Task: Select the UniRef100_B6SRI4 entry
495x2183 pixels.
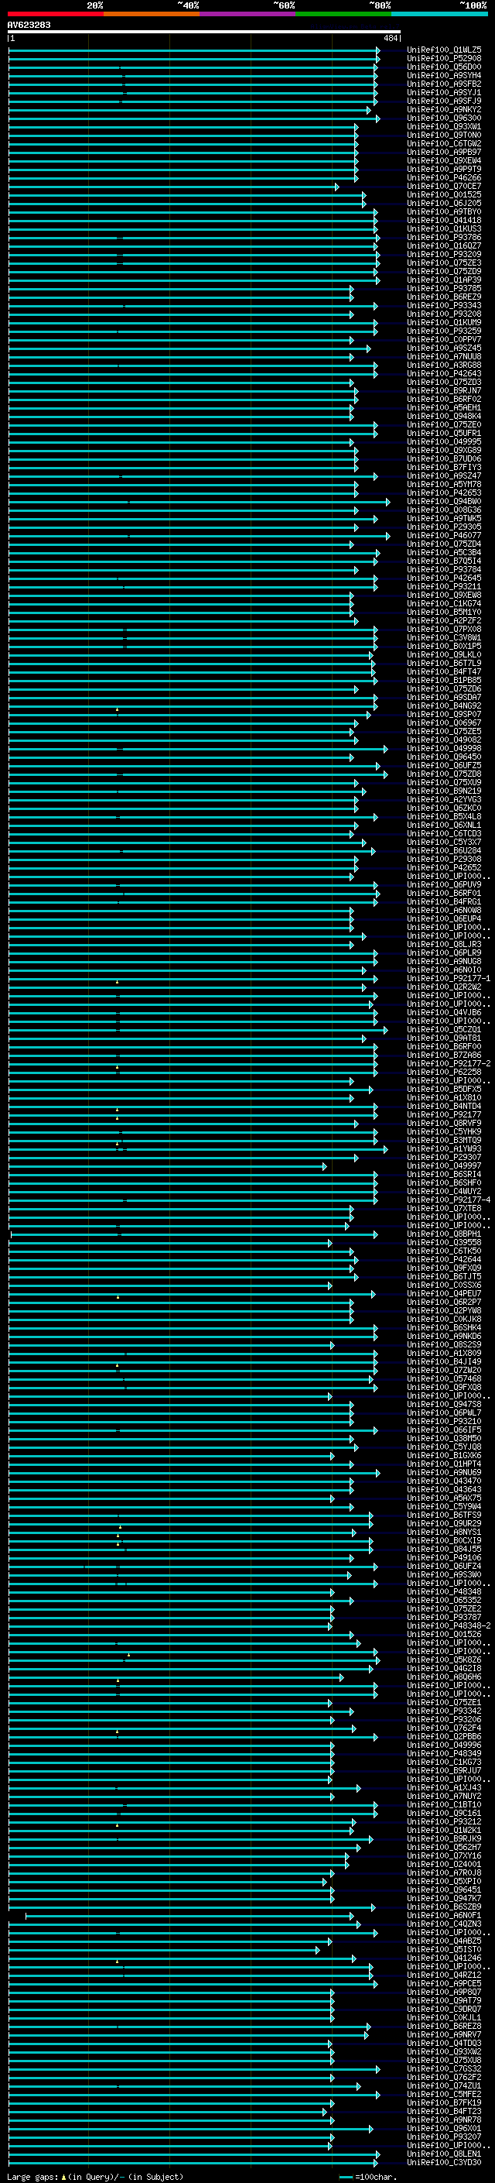Action: click(x=444, y=1175)
